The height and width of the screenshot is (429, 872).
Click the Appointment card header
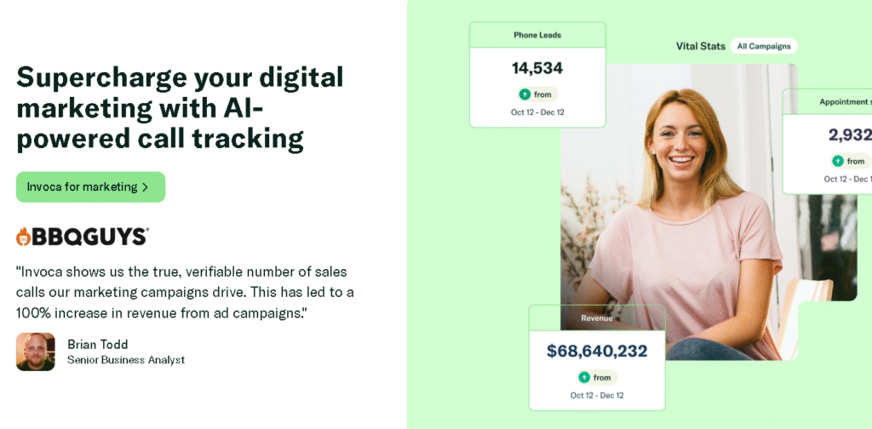[x=843, y=101]
